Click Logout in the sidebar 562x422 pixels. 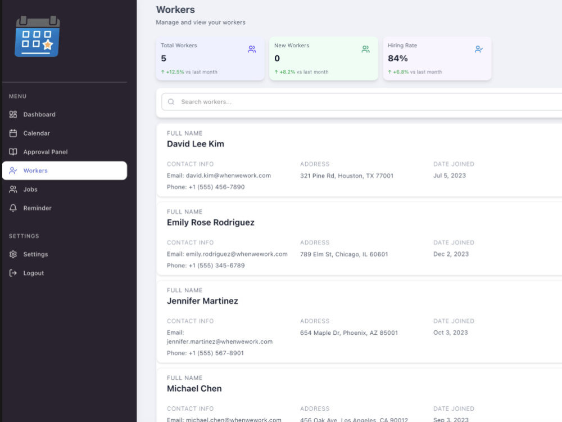[x=65, y=273]
